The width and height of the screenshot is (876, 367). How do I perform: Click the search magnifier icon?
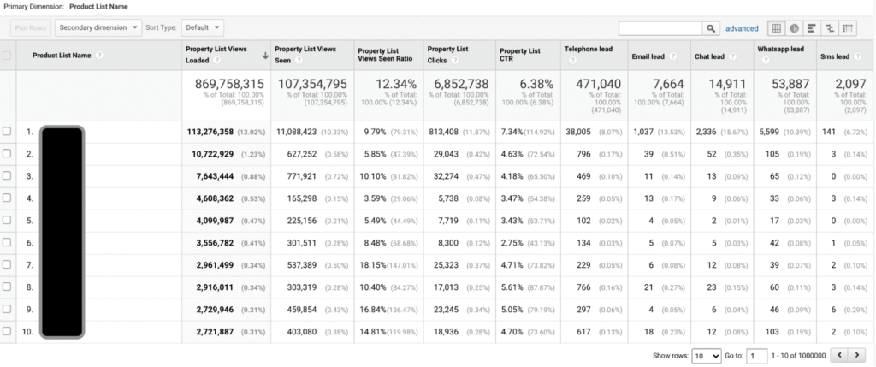[x=711, y=28]
